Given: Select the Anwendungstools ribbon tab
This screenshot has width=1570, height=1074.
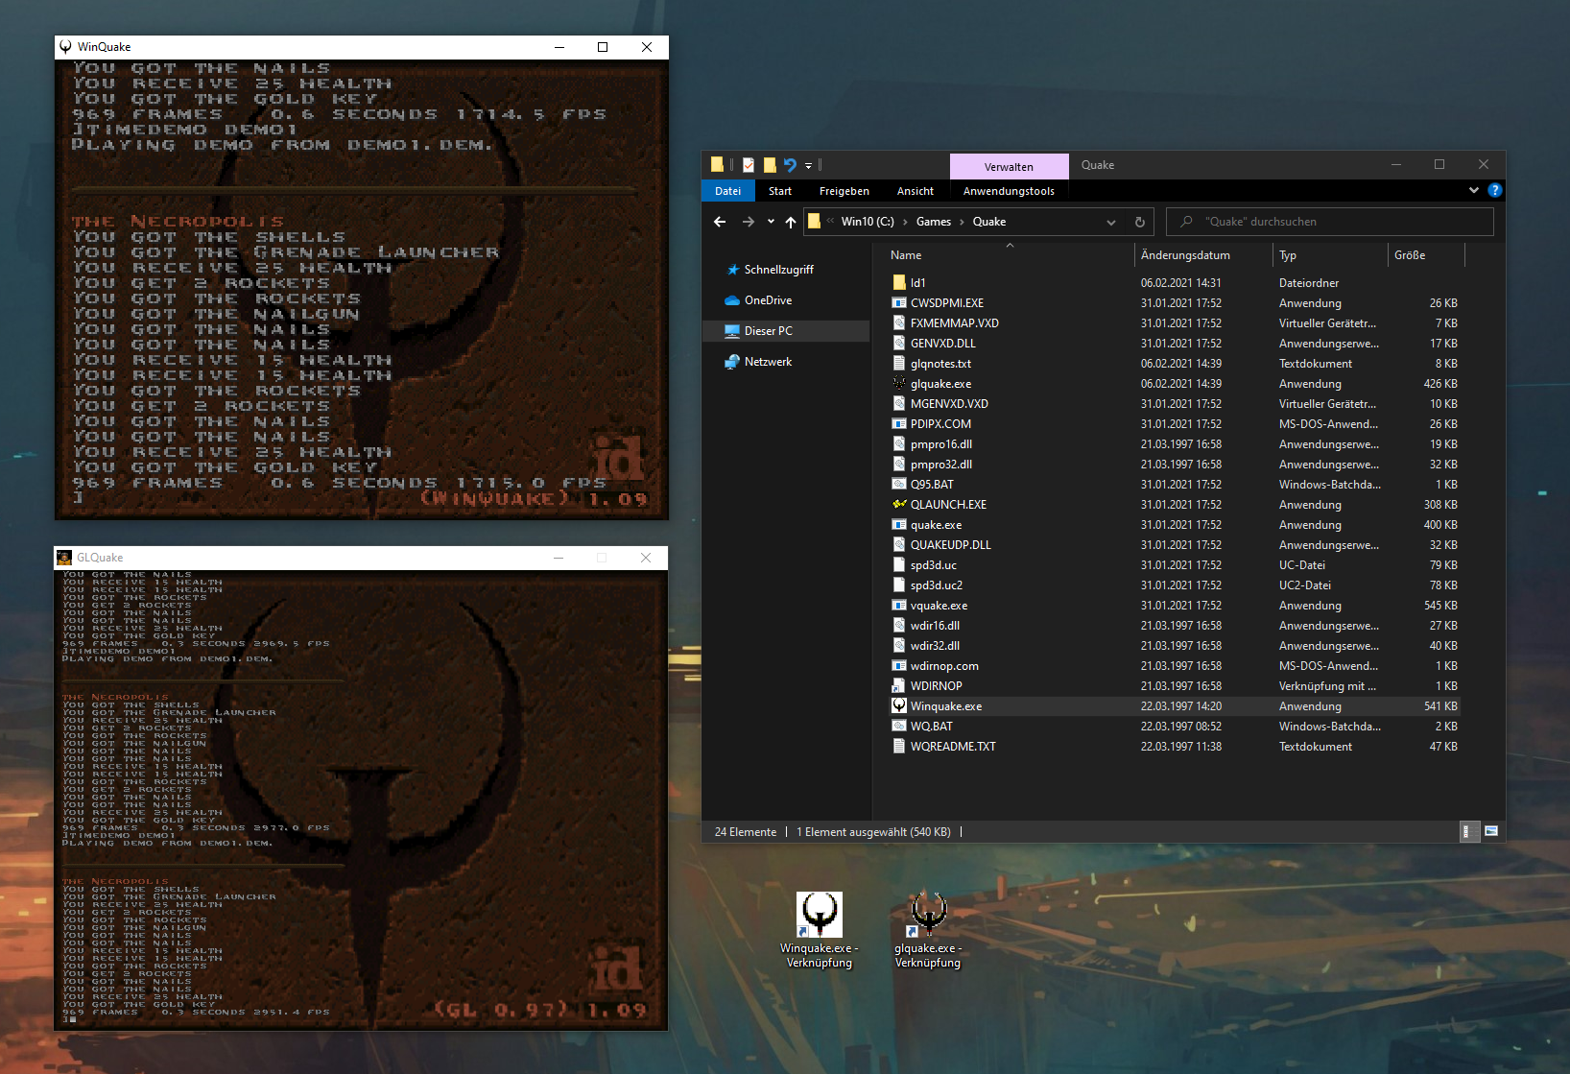Looking at the screenshot, I should [x=1009, y=191].
